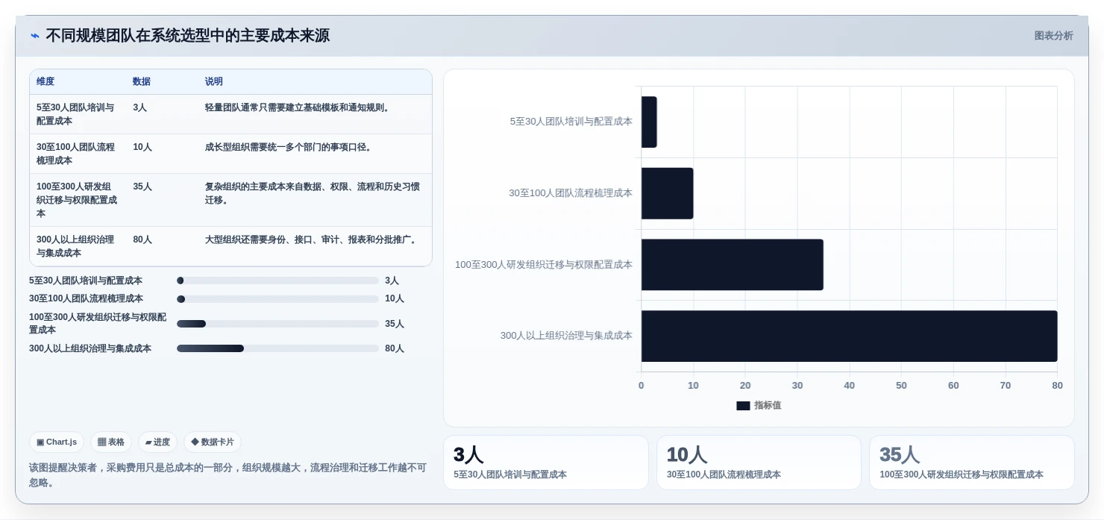This screenshot has height=520, width=1104.
Task: Click the progress bar for 5至30人团队培训与配置成本
Action: pos(277,281)
